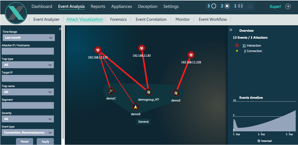Click the demoB Linux trap icon
Viewport: 298px width, 145px height.
point(135,107)
